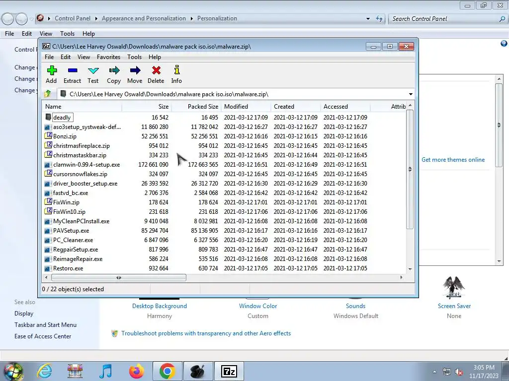The height and width of the screenshot is (381, 509).
Task: Click Get more themes online link
Action: click(453, 160)
